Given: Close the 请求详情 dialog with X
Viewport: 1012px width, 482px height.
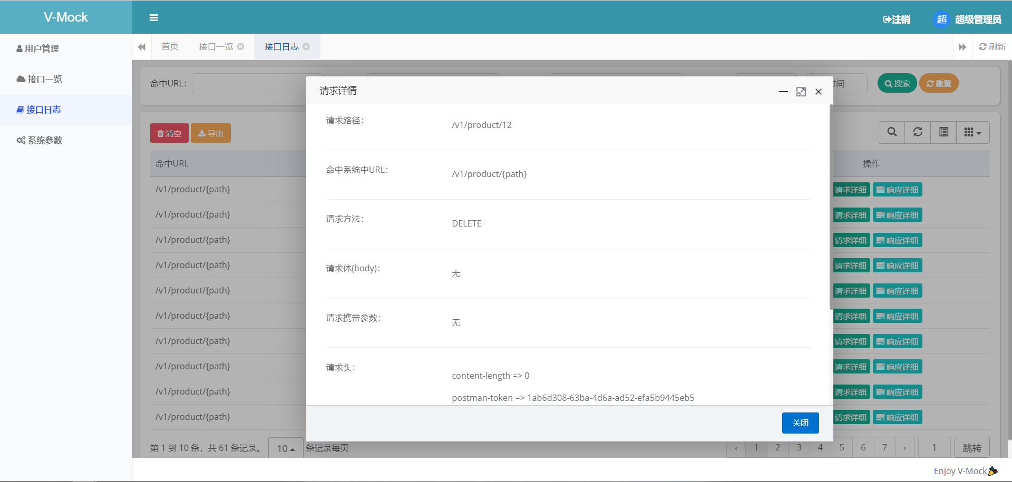Looking at the screenshot, I should coord(819,92).
